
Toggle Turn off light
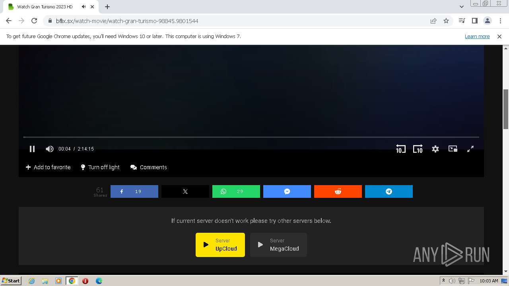point(100,167)
